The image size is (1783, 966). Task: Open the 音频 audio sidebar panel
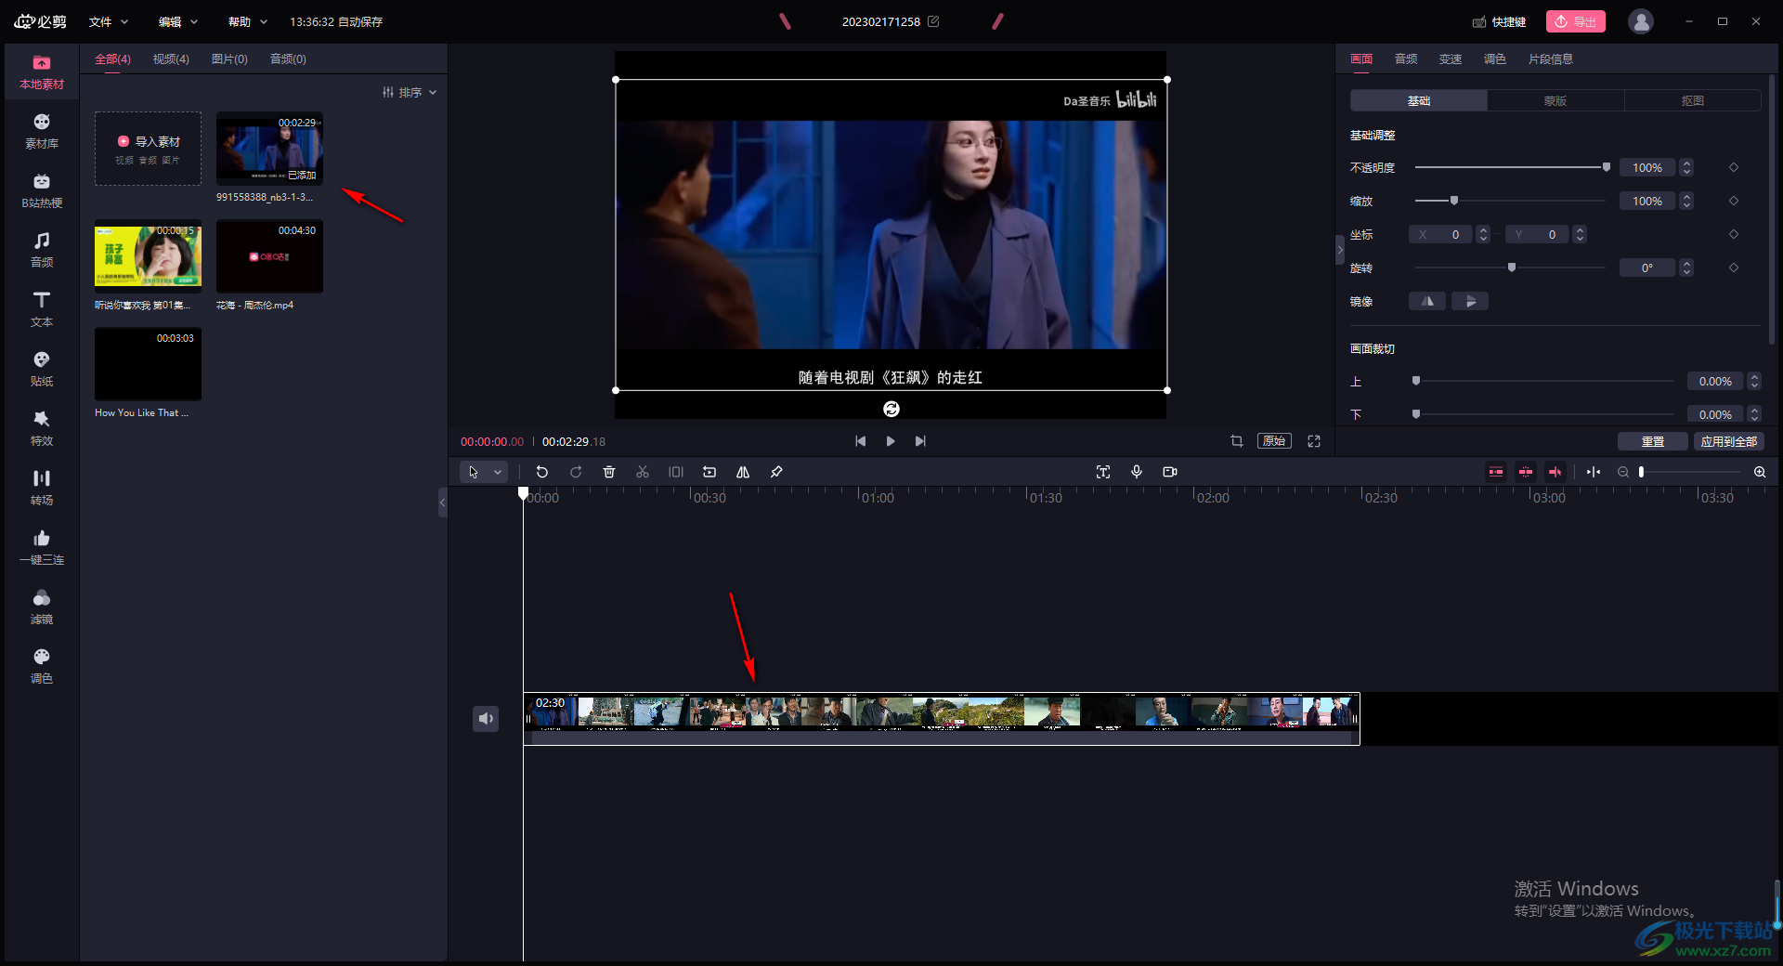pyautogui.click(x=42, y=251)
